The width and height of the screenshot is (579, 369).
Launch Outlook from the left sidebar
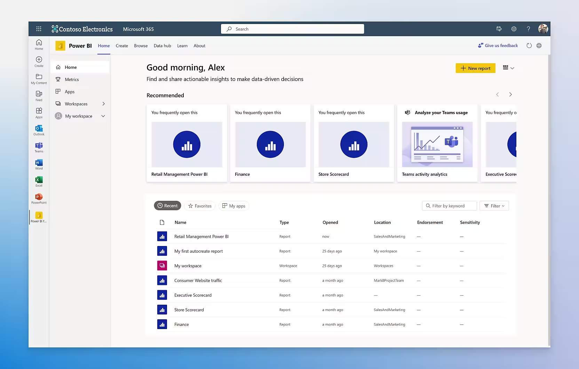click(39, 130)
